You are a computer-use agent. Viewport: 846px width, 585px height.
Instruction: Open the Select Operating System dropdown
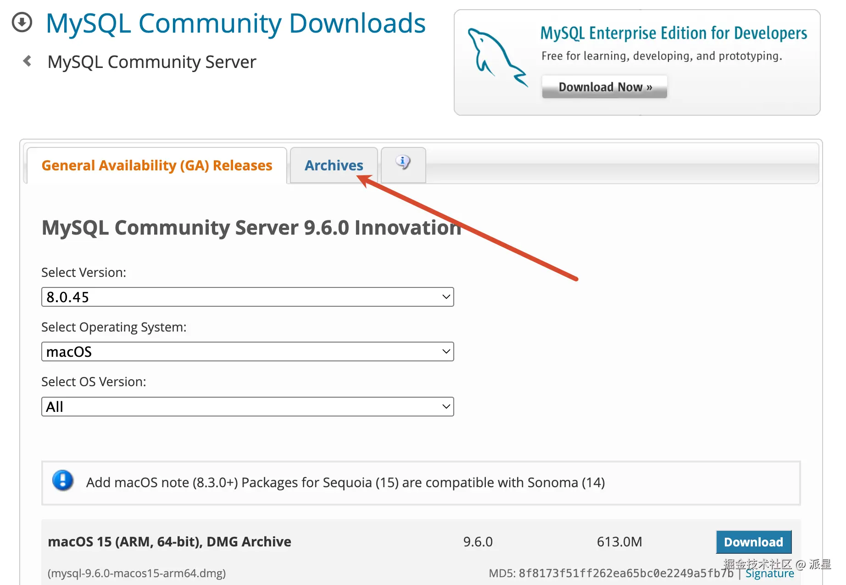click(248, 352)
